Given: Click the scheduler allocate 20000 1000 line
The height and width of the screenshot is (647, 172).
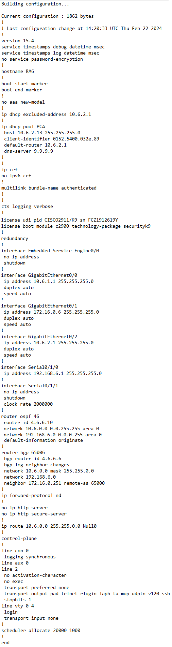Looking at the screenshot, I should click(x=41, y=630).
